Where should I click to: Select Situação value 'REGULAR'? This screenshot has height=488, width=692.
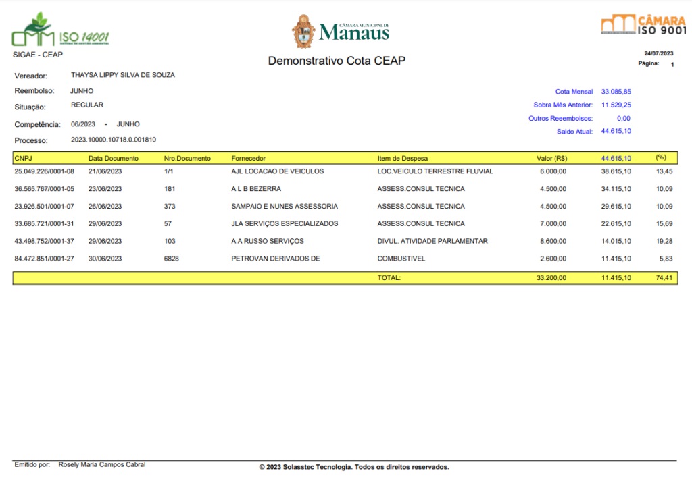pos(87,105)
